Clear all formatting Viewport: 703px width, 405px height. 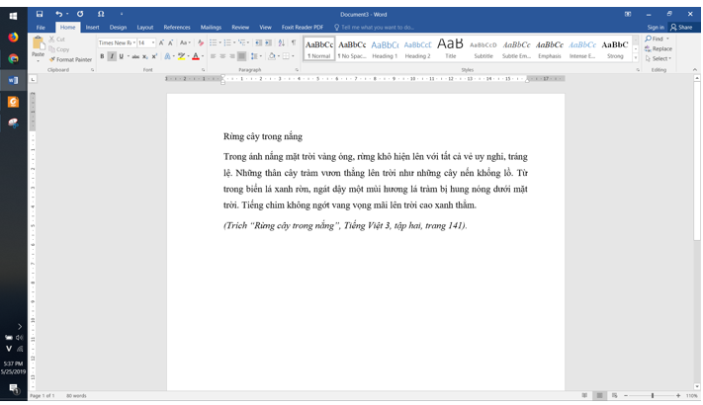tap(201, 43)
